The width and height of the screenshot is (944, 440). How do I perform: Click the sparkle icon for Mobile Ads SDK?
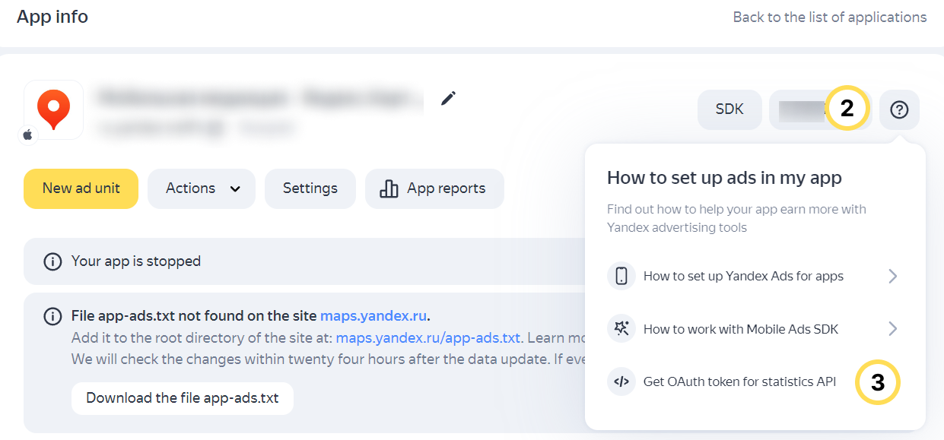coord(621,329)
